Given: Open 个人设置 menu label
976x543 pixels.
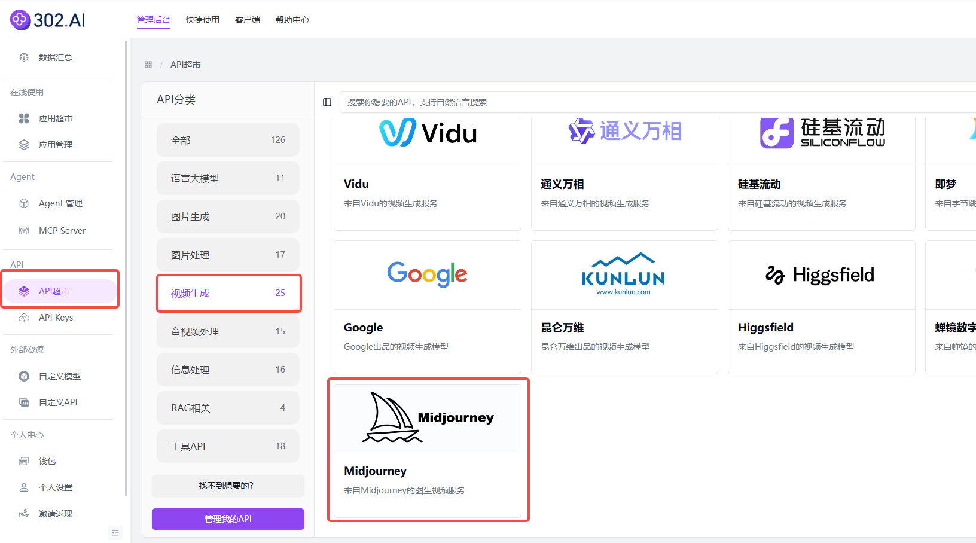Looking at the screenshot, I should coord(56,487).
